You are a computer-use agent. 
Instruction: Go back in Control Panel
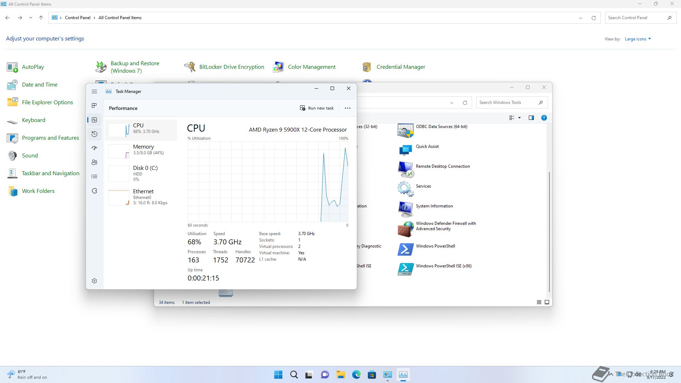click(7, 18)
